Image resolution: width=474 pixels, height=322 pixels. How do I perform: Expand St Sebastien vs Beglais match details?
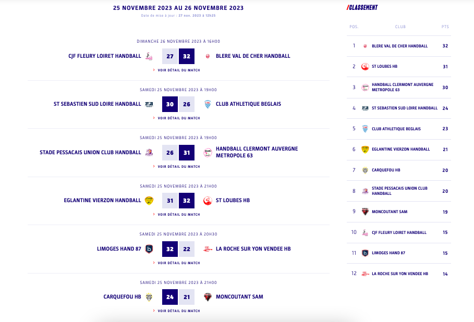pos(178,118)
